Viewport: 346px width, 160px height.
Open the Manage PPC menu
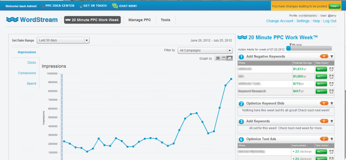pyautogui.click(x=140, y=20)
